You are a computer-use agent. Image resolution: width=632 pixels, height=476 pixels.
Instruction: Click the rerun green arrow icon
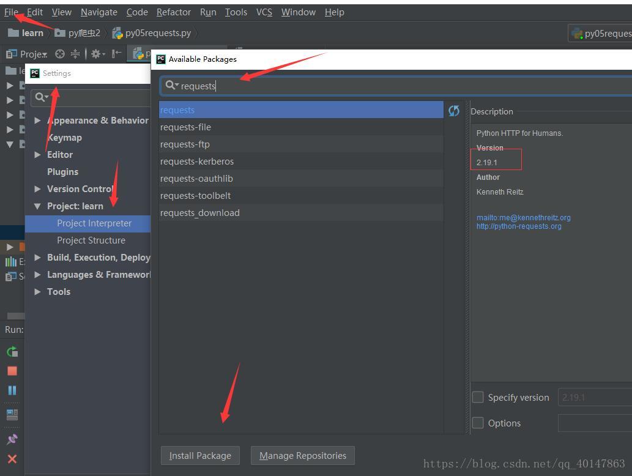(x=12, y=352)
